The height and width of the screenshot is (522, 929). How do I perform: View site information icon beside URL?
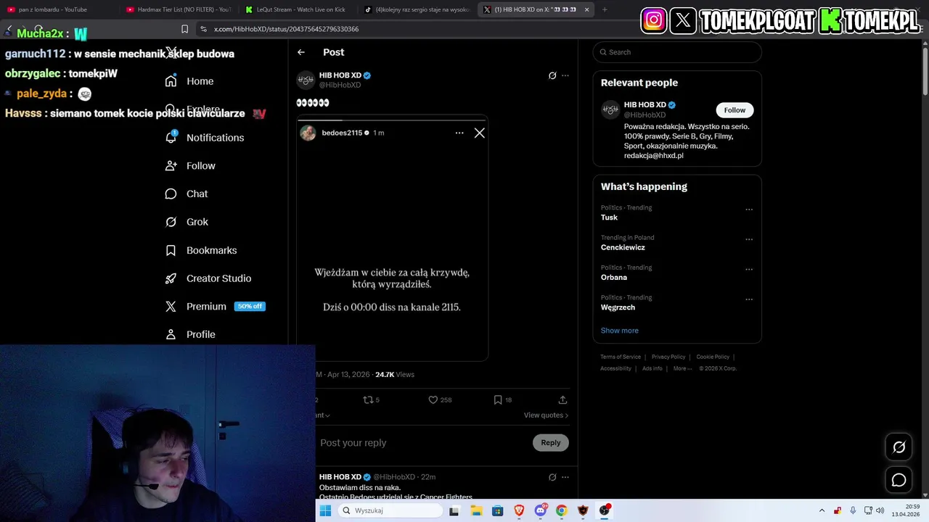point(203,29)
